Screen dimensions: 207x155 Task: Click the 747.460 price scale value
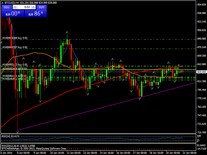click(202, 115)
